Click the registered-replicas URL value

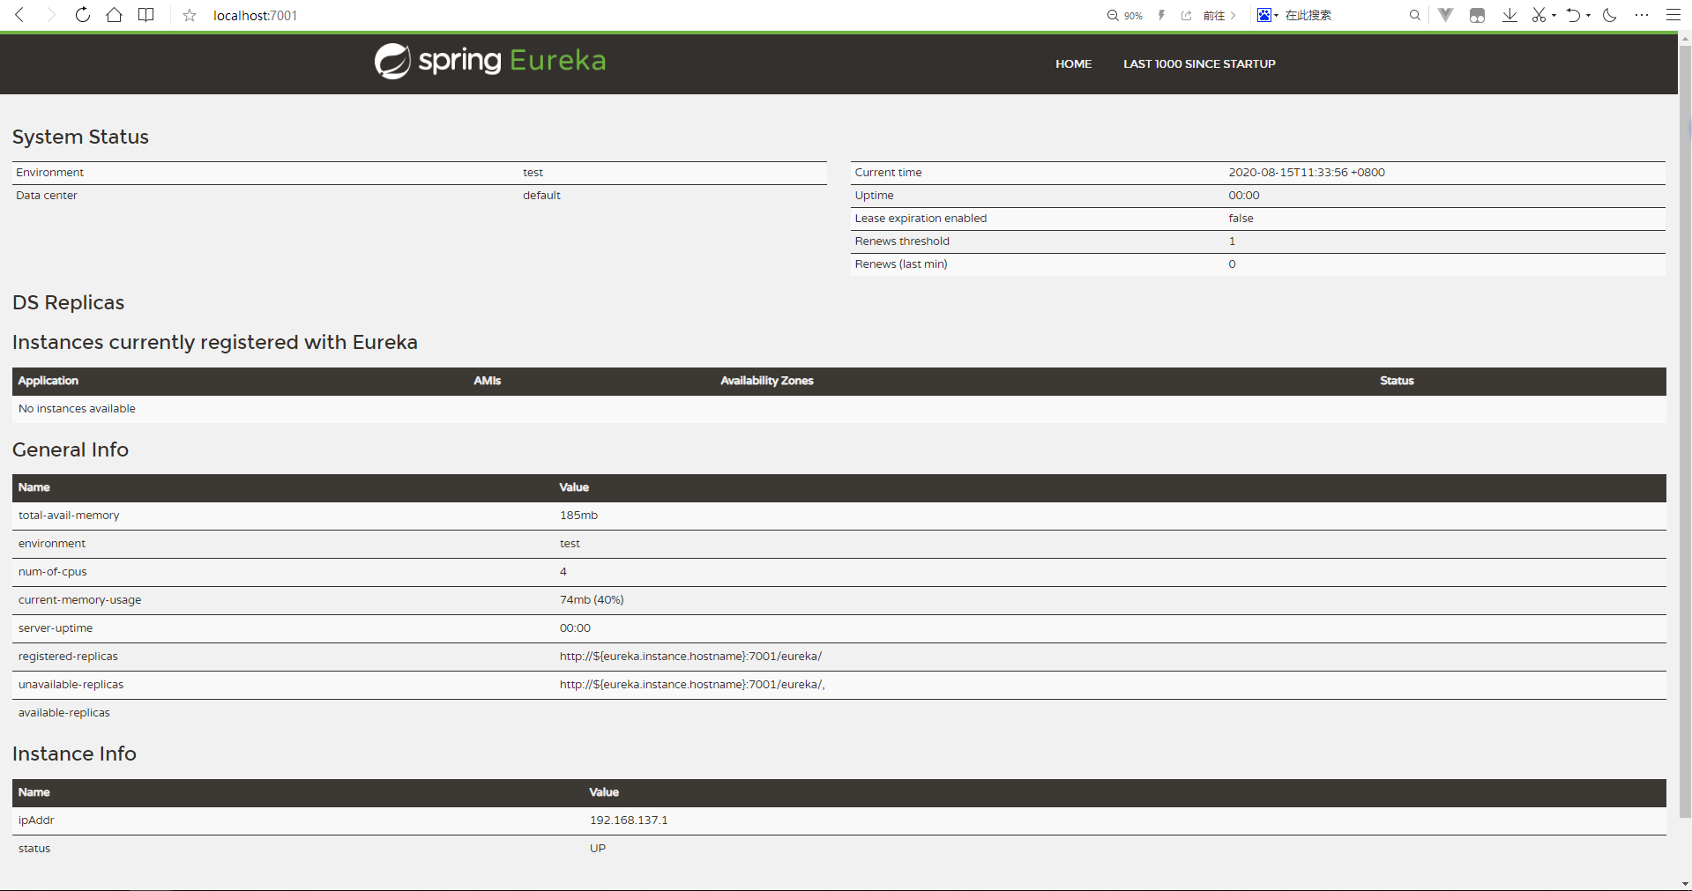tap(690, 657)
